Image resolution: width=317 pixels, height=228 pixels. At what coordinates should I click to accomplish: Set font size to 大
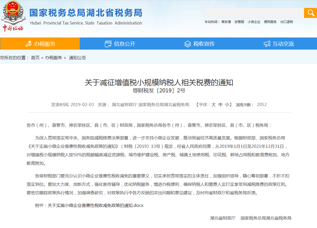click(213, 105)
